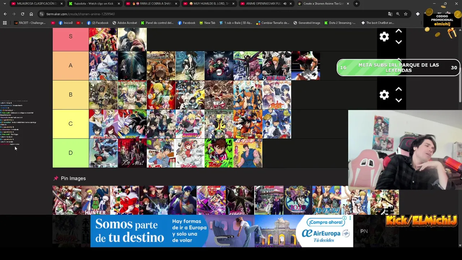
Task: Mute the ANIME OPENINGS MIX tab audio
Action: click(285, 4)
